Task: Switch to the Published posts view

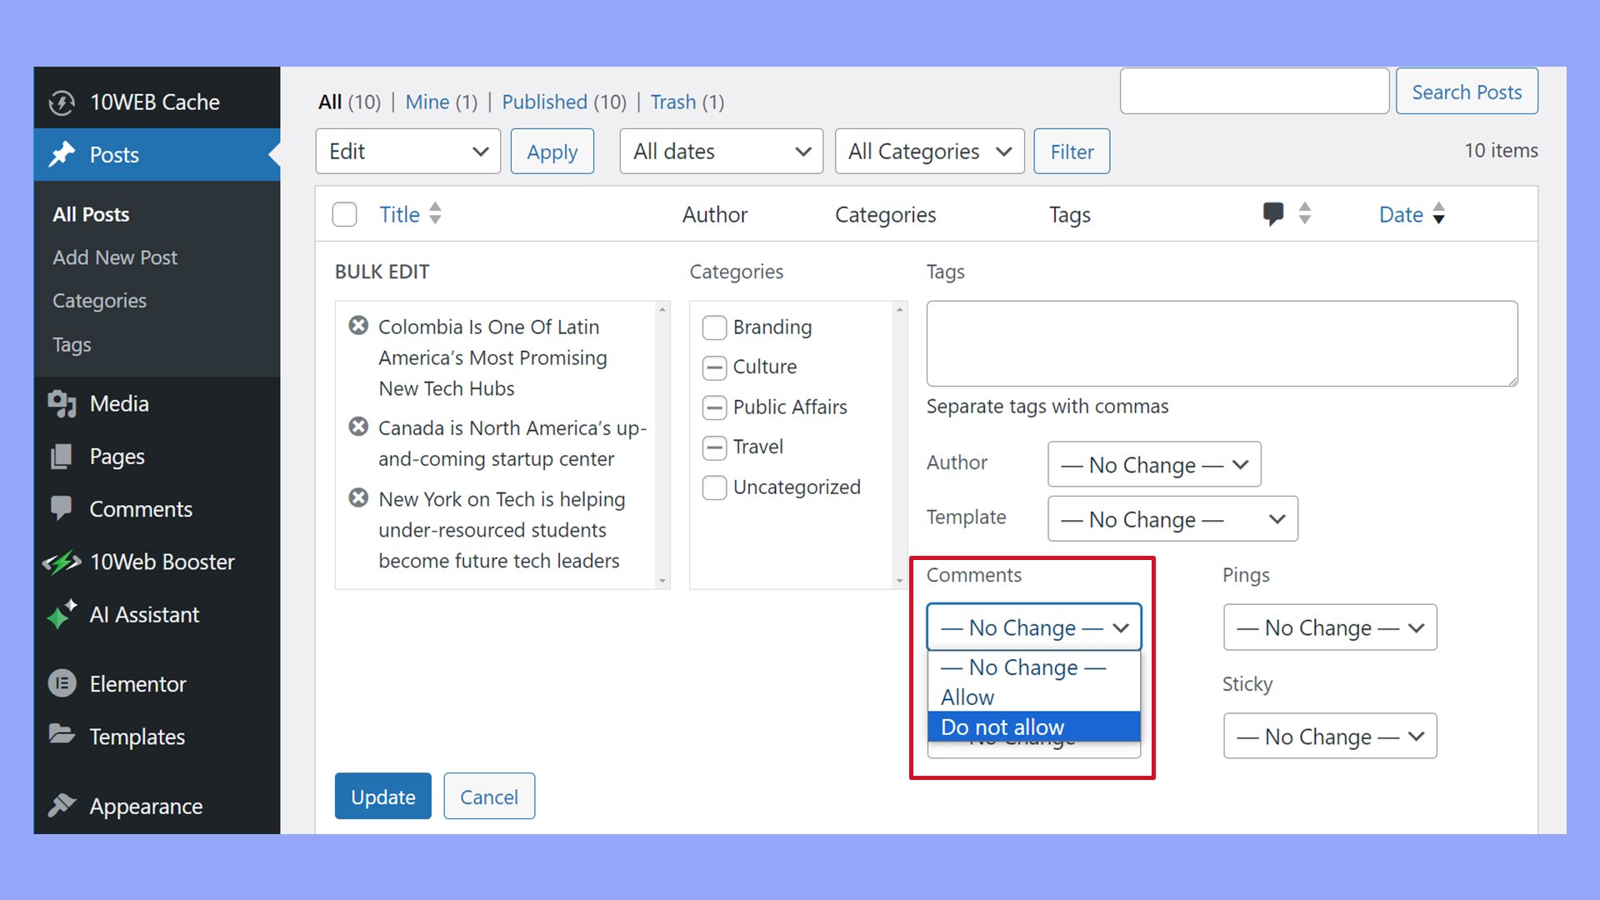Action: [x=544, y=102]
